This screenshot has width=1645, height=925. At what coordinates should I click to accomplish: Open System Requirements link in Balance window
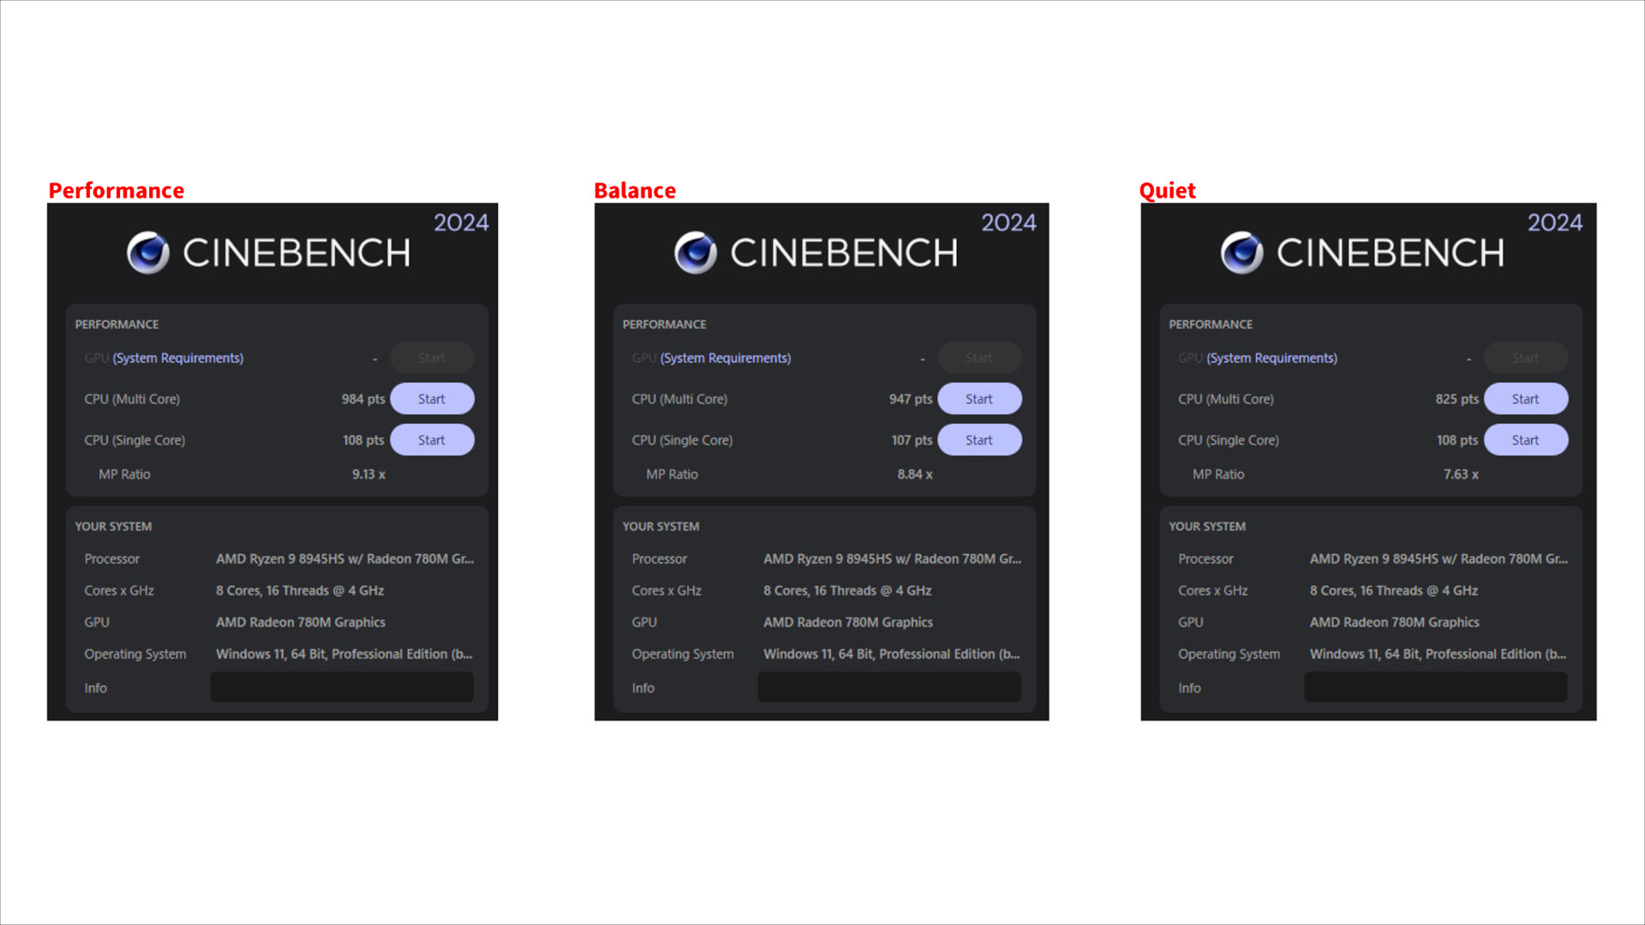point(724,358)
